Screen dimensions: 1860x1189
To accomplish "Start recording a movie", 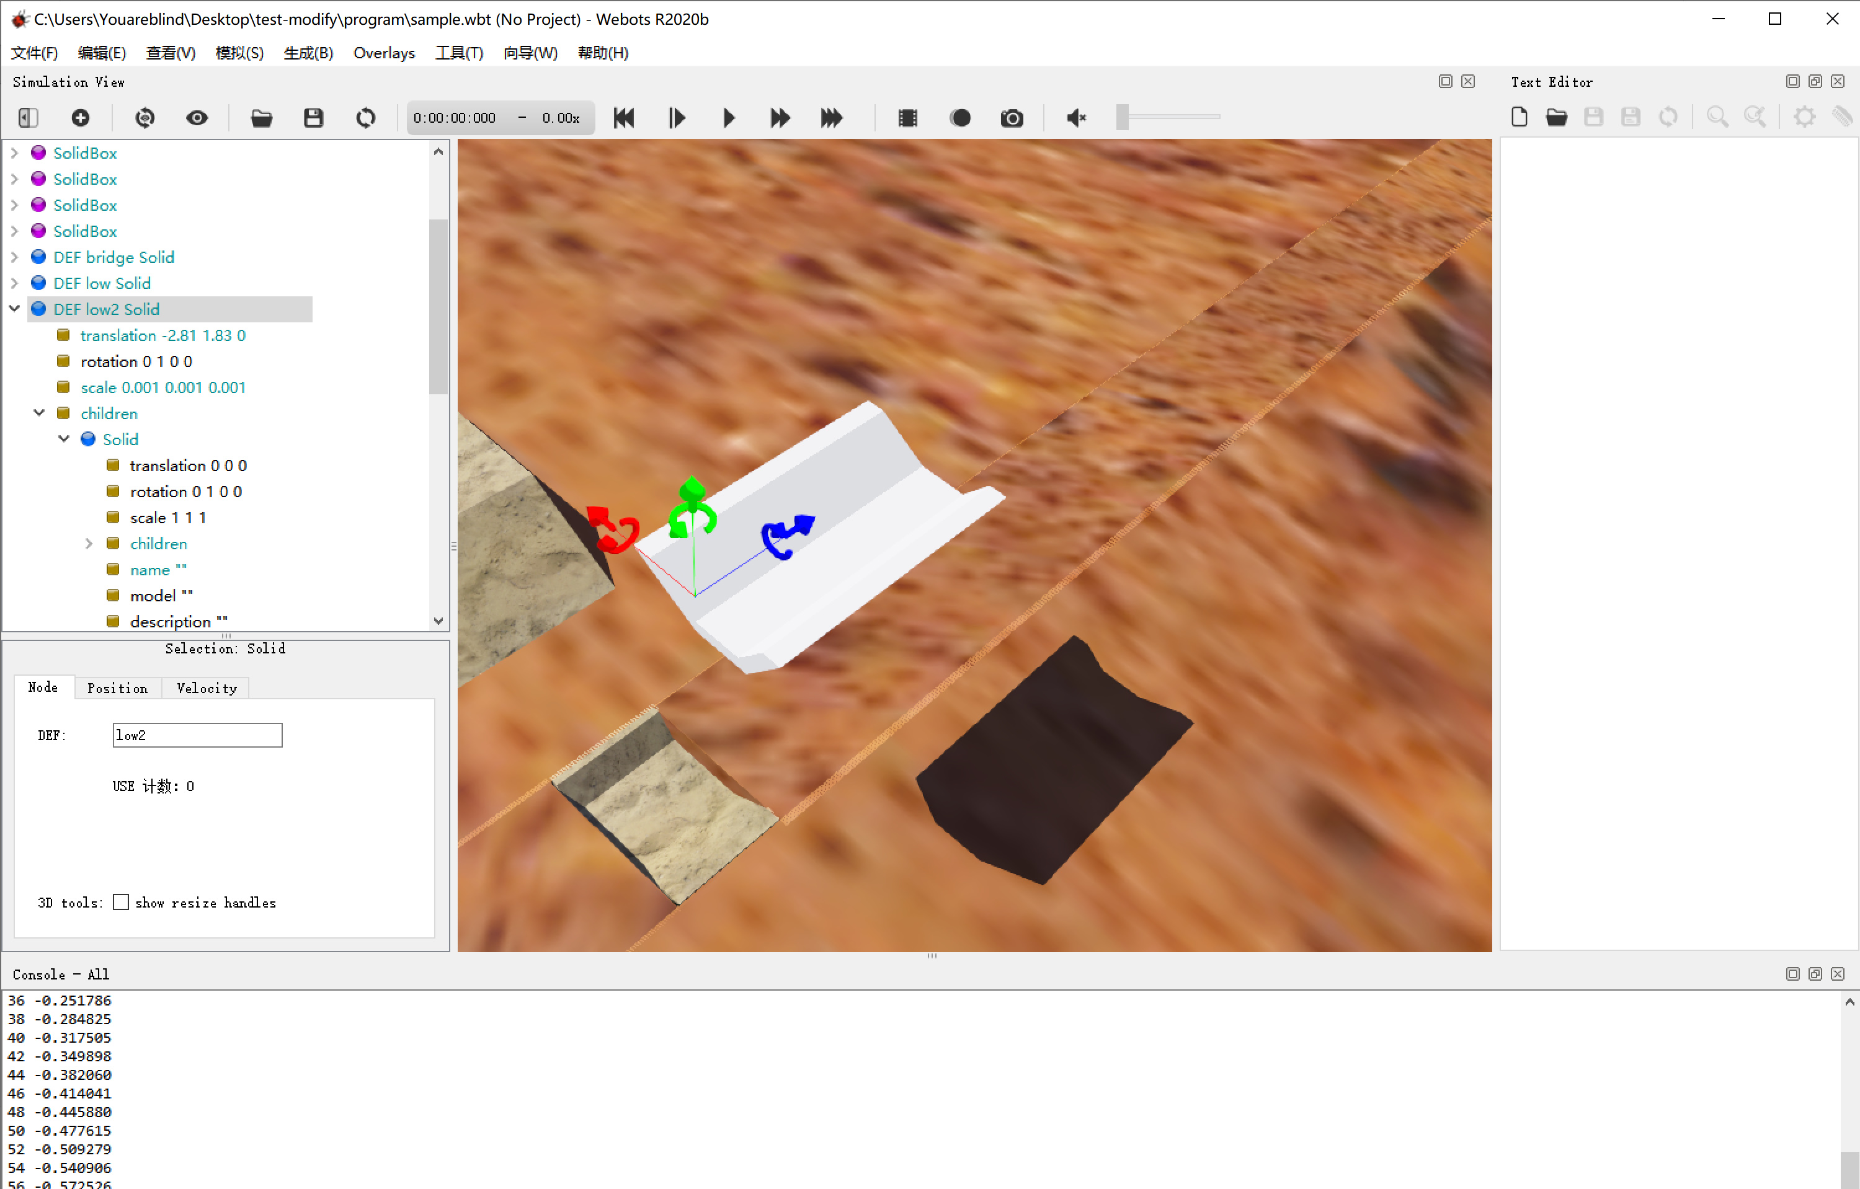I will 960,117.
